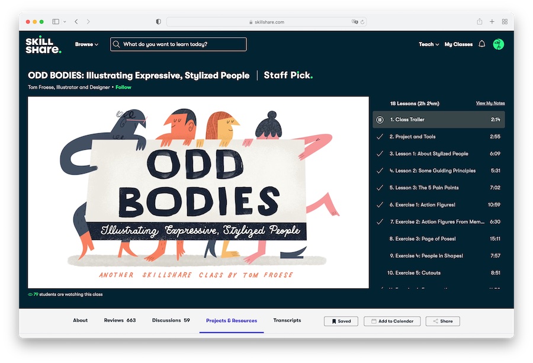
Task: Select Lesson 2: Some Guiding Principles
Action: (x=439, y=171)
